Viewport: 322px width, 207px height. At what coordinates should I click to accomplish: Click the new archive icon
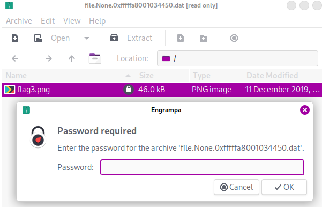[15, 38]
